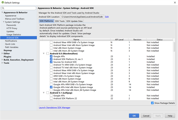Check Intel x86 Atom_64 System Image for API N
This screenshot has height=120, width=178.
point(51,51)
